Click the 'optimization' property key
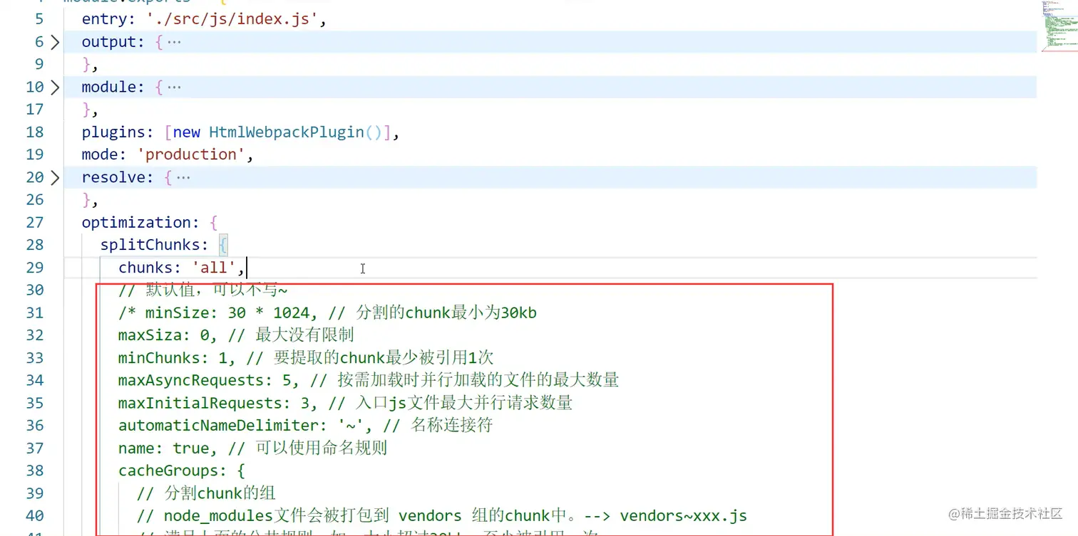The width and height of the screenshot is (1078, 536). pyautogui.click(x=137, y=223)
